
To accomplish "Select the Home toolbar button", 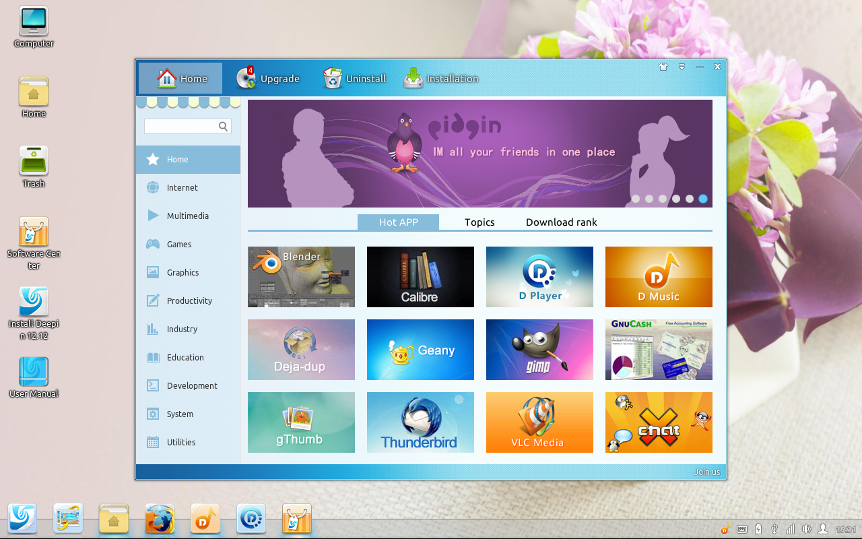I will (x=180, y=78).
